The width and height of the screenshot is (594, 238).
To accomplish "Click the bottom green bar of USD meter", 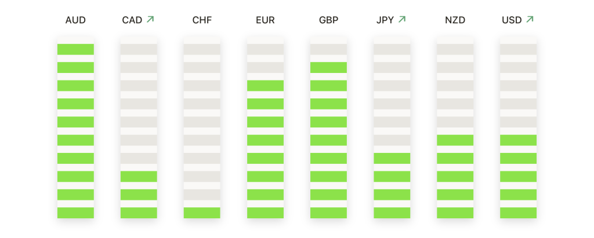I will coord(518,213).
